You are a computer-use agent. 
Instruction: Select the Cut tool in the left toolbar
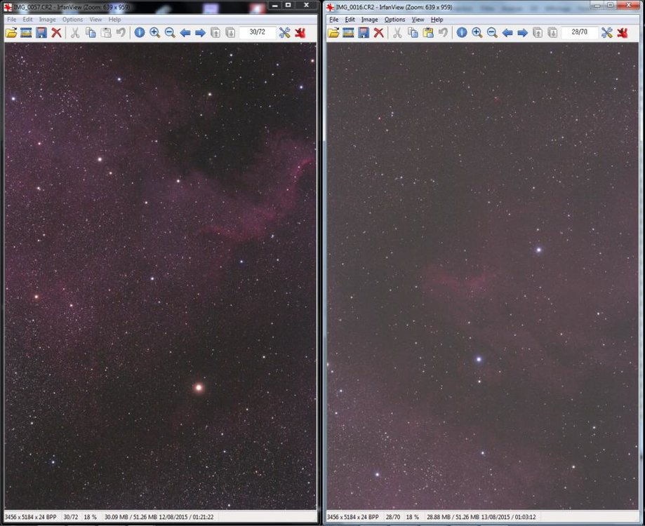75,32
